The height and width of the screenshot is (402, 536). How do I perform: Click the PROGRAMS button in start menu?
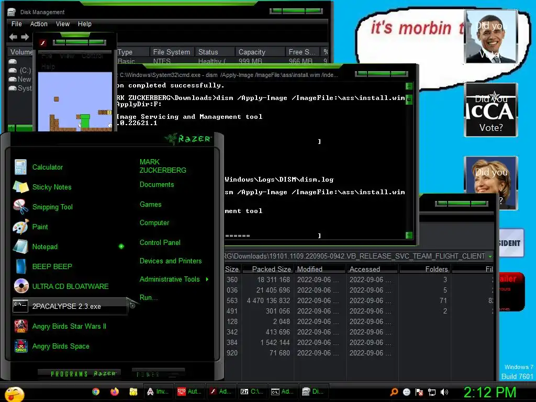[80, 374]
